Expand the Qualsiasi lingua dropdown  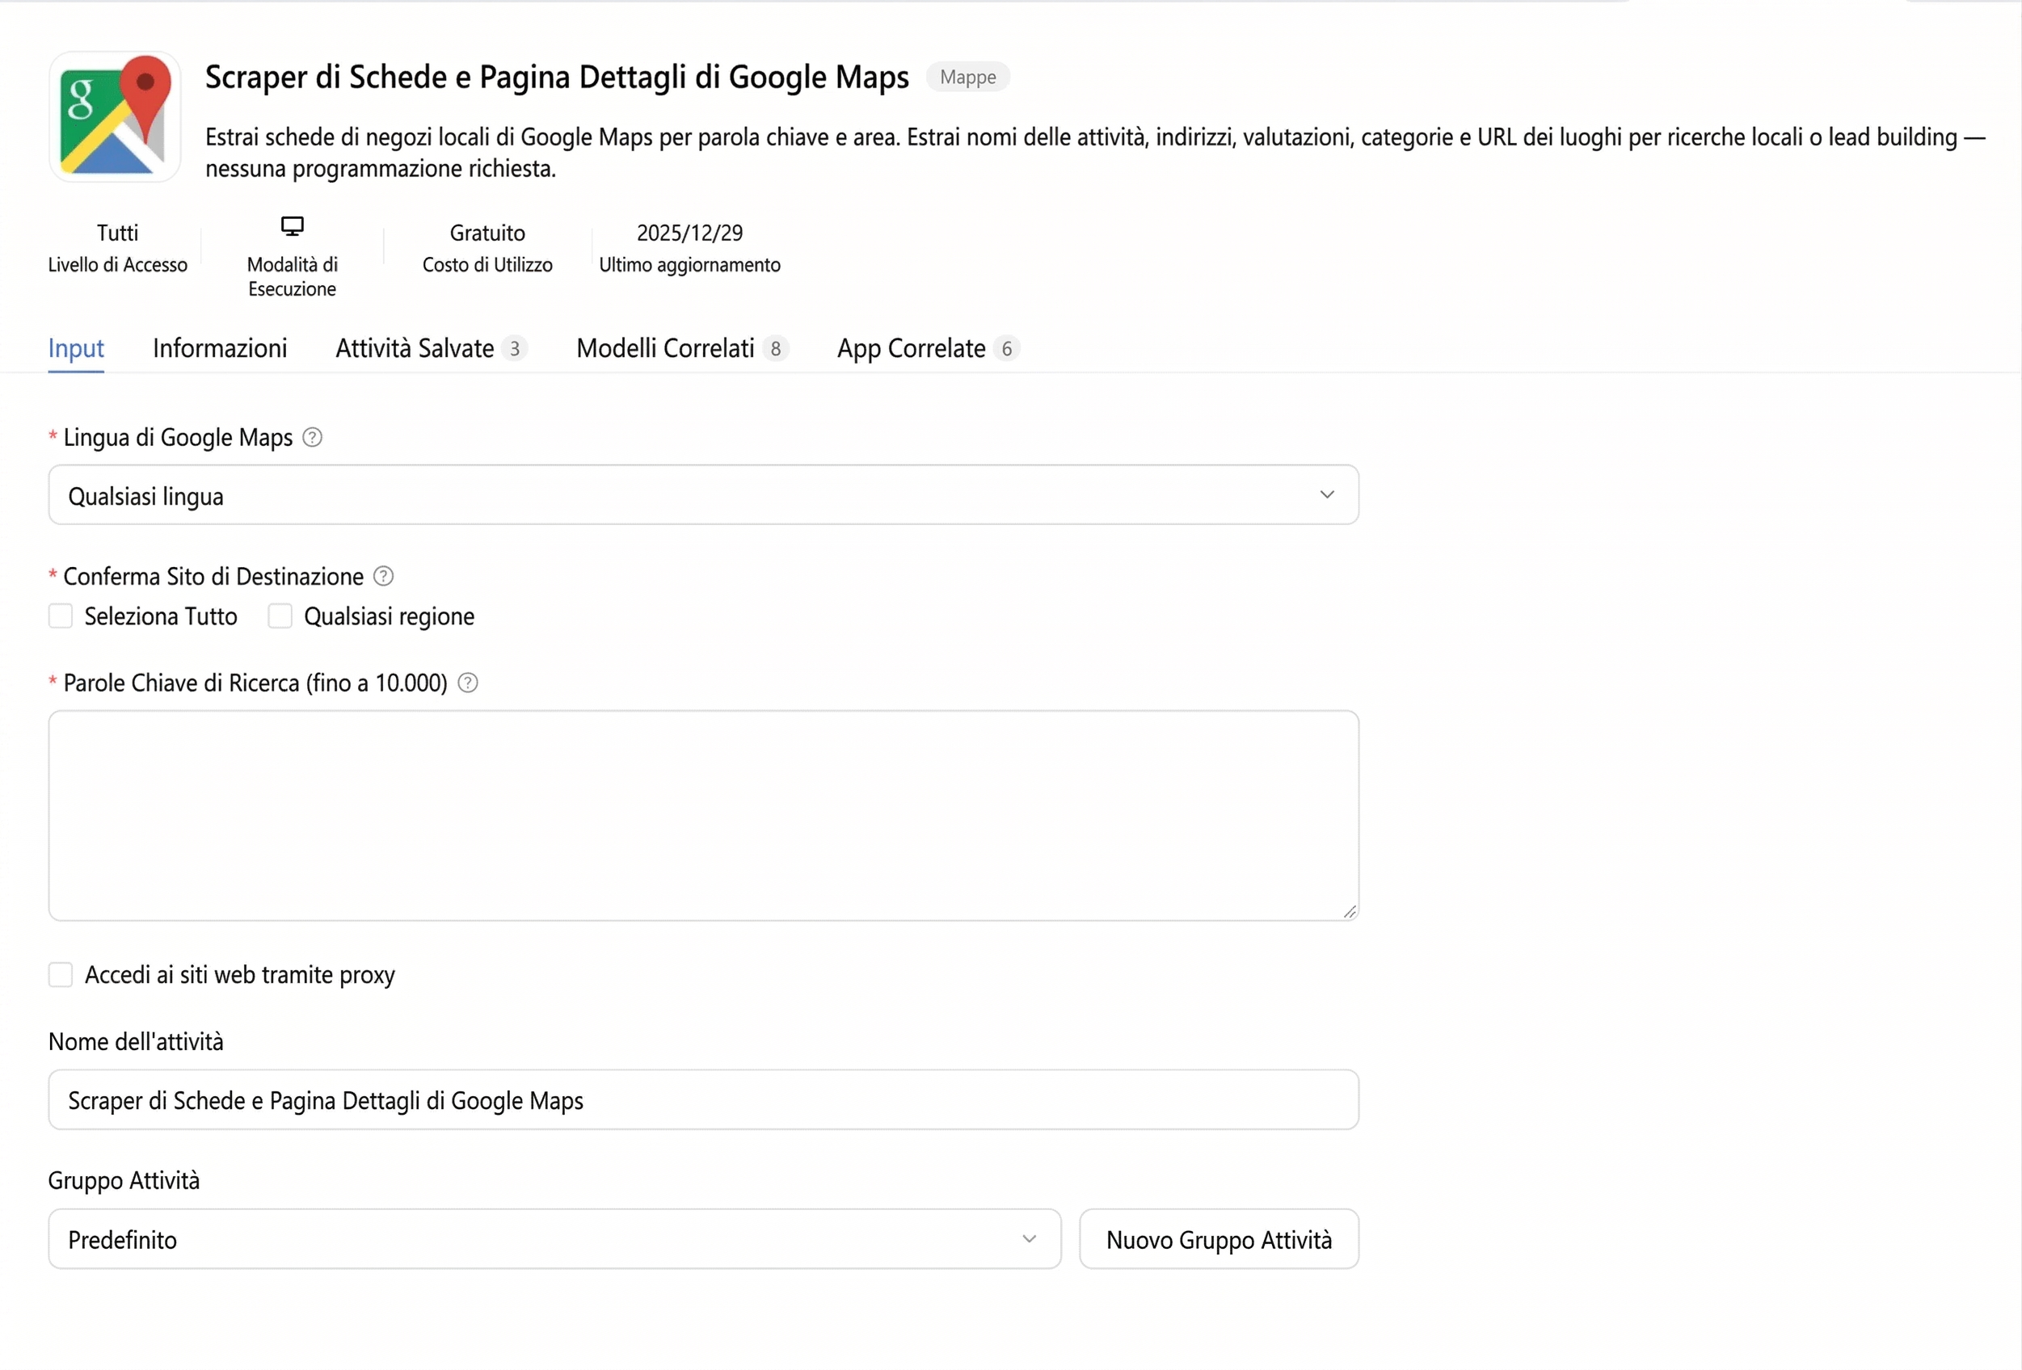pyautogui.click(x=703, y=495)
